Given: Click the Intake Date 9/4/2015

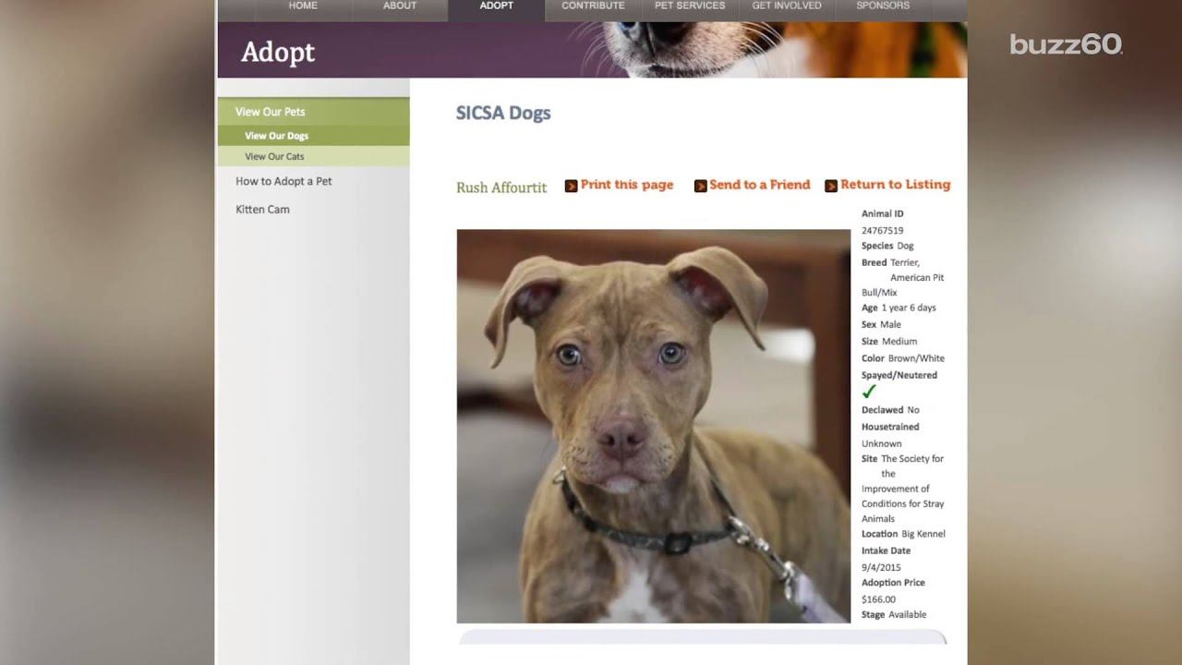Looking at the screenshot, I should coord(881,568).
